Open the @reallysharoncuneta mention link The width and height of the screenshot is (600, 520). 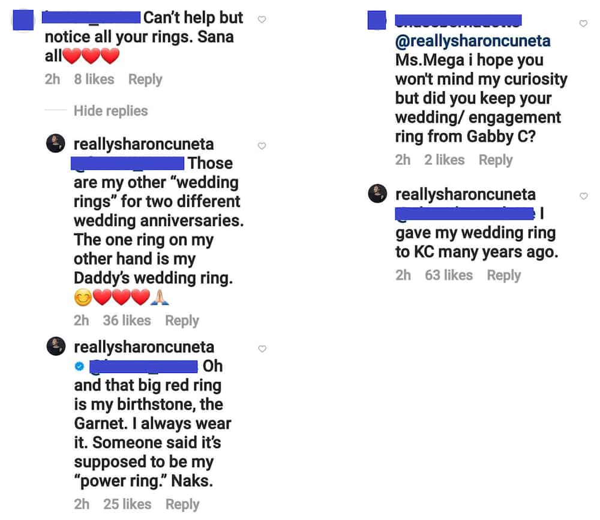coord(473,41)
